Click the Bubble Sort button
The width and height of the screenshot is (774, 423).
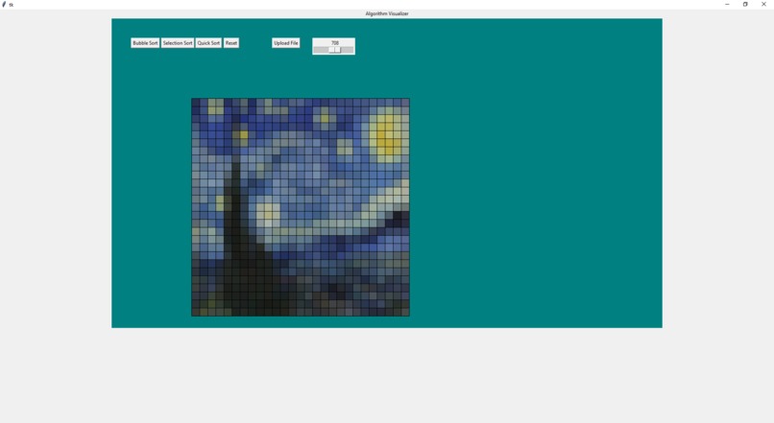145,43
